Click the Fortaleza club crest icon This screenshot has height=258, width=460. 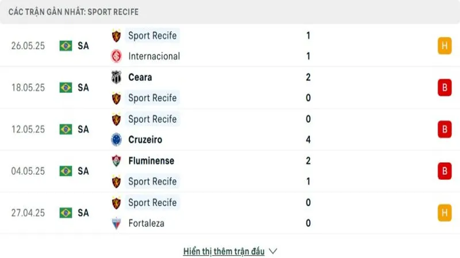point(117,223)
